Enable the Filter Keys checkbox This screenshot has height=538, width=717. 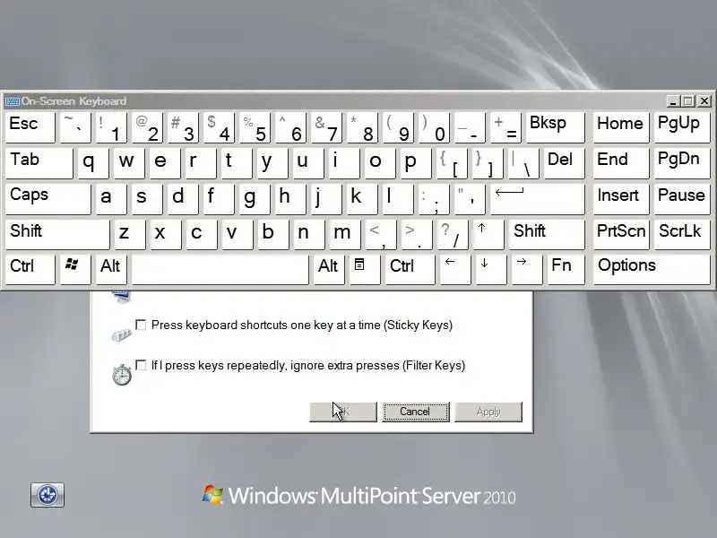141,365
